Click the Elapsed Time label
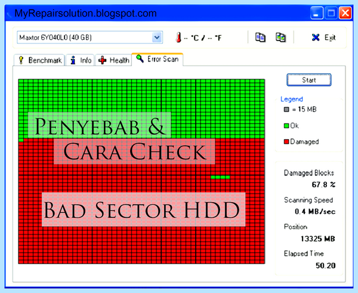This screenshot has height=293, width=358. 304,254
